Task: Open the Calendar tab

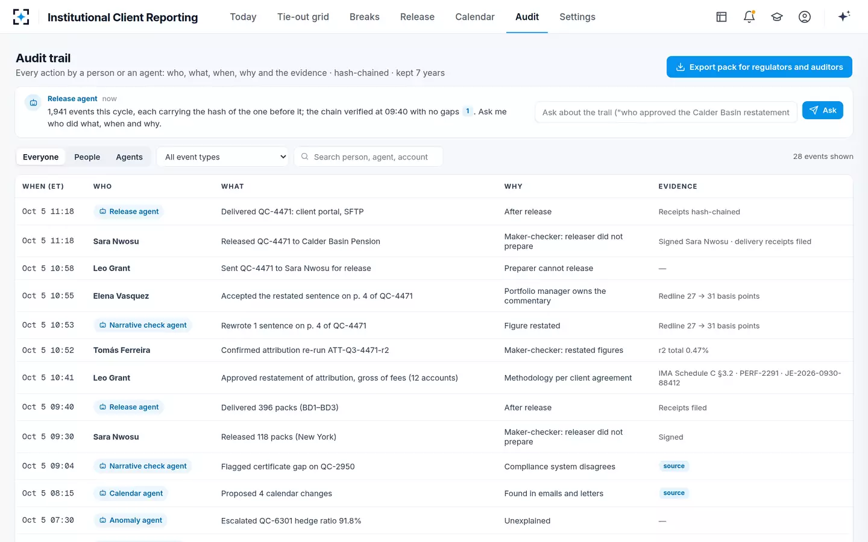Action: (x=475, y=17)
